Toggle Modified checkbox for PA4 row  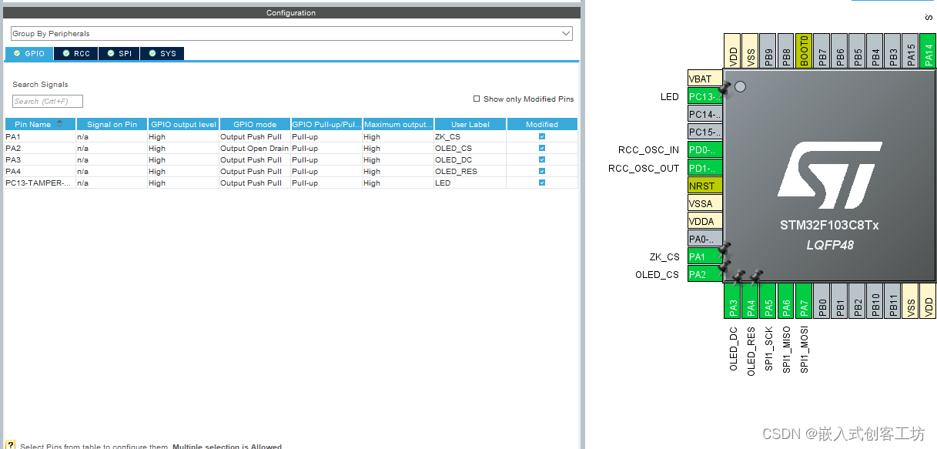pyautogui.click(x=542, y=171)
